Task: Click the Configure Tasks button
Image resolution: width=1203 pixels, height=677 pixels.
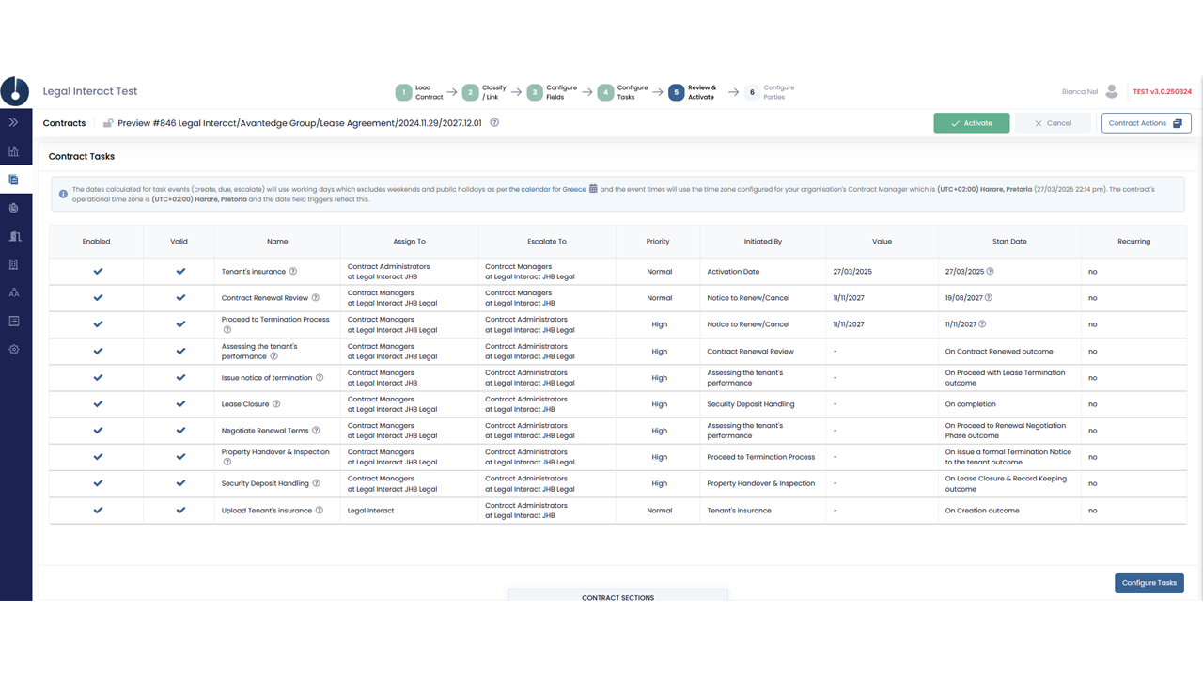Action: [x=1148, y=583]
